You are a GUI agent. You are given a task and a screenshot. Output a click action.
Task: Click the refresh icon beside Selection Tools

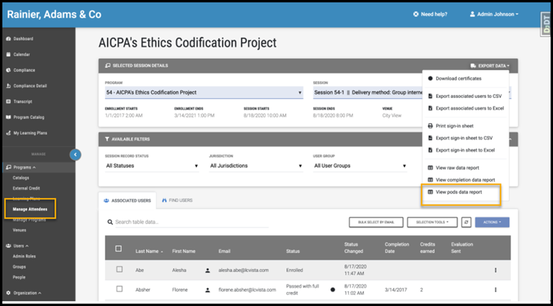467,222
